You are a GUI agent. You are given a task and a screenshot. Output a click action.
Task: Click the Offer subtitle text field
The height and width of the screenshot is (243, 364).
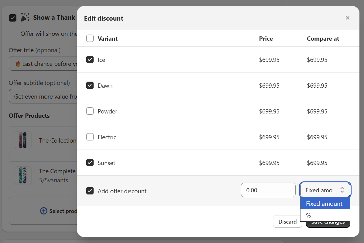point(43,96)
